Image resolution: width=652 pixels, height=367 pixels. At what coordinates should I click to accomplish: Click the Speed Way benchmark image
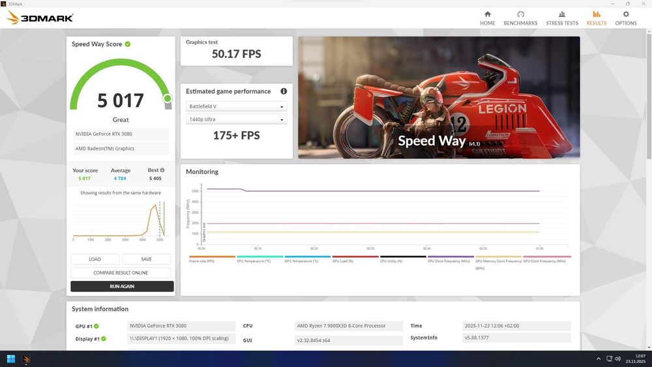[x=439, y=97]
